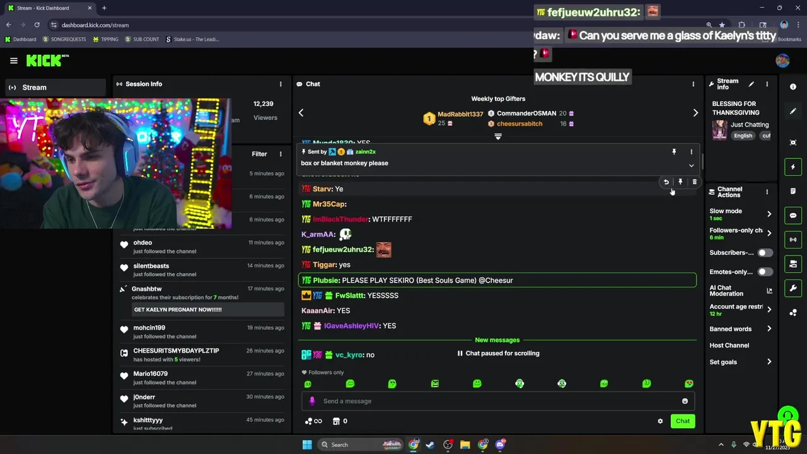
Task: Pin the hovered chat message
Action: (680, 182)
